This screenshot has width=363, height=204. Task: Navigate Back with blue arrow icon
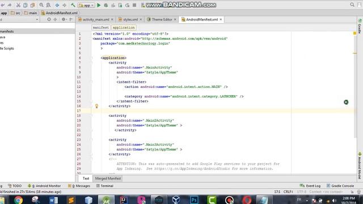[57, 5]
